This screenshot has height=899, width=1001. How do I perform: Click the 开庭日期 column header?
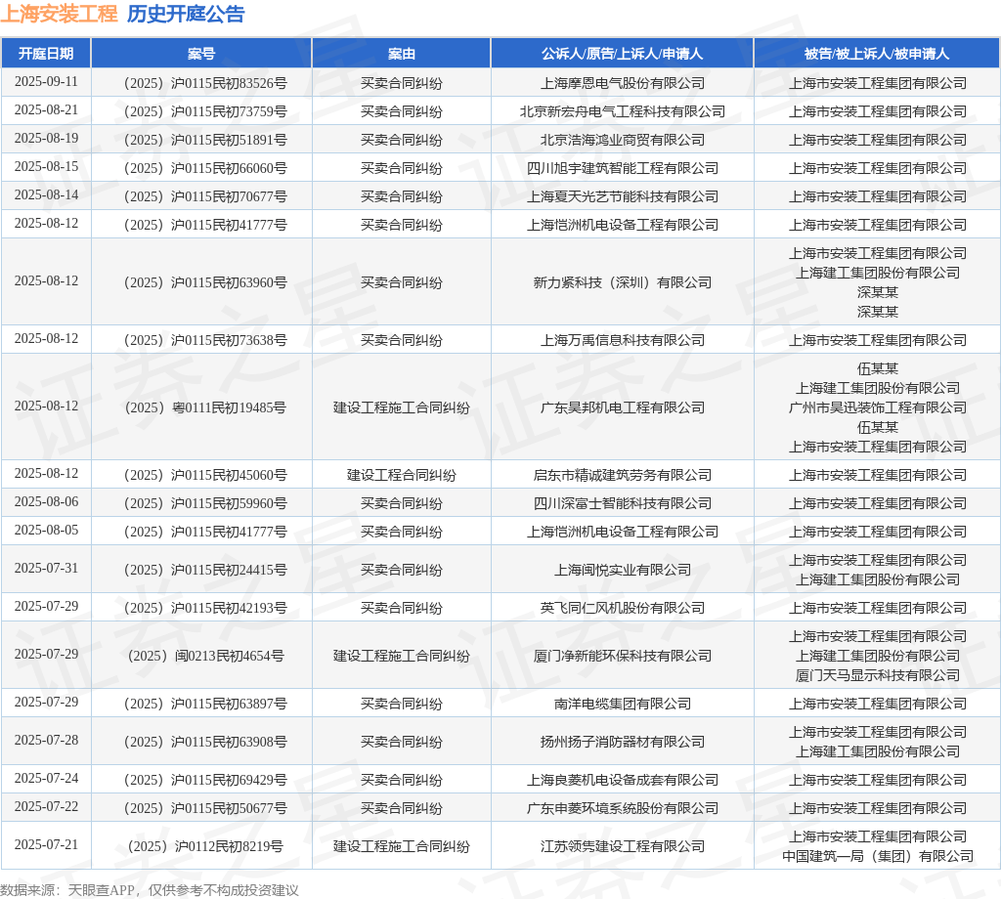tap(46, 54)
